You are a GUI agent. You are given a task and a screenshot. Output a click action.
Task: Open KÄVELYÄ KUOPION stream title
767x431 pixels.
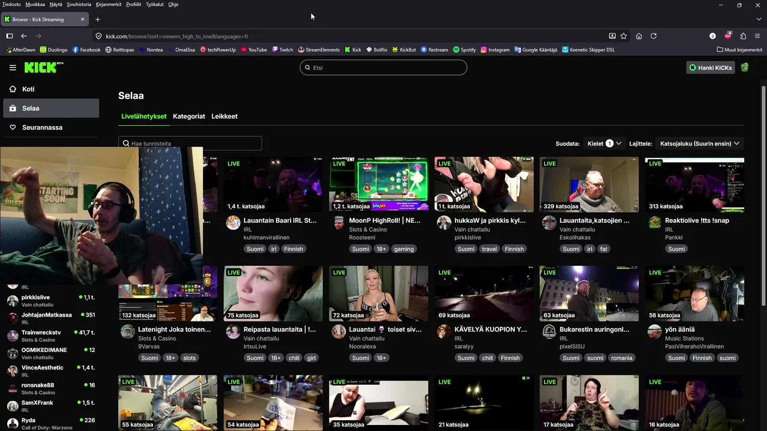[491, 329]
